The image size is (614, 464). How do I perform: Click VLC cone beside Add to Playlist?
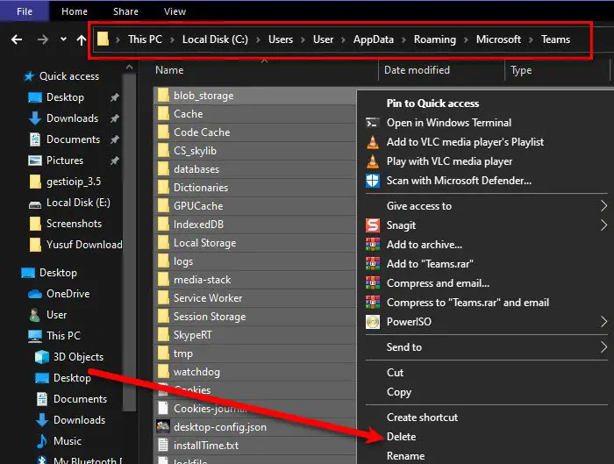pos(373,142)
